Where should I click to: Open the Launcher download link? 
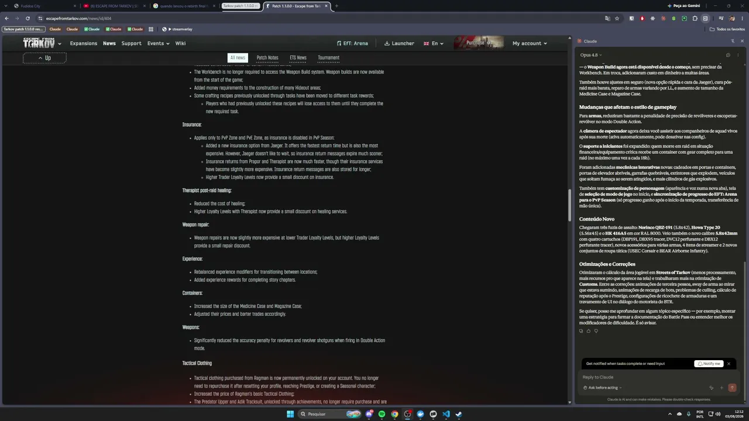click(399, 43)
